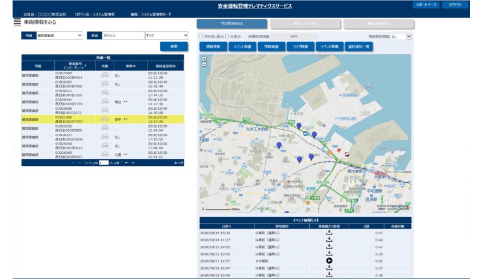Viewport: 483px width, 279px height.
Task: Click car status icon for vehicle 00026340
Action: (x=105, y=145)
